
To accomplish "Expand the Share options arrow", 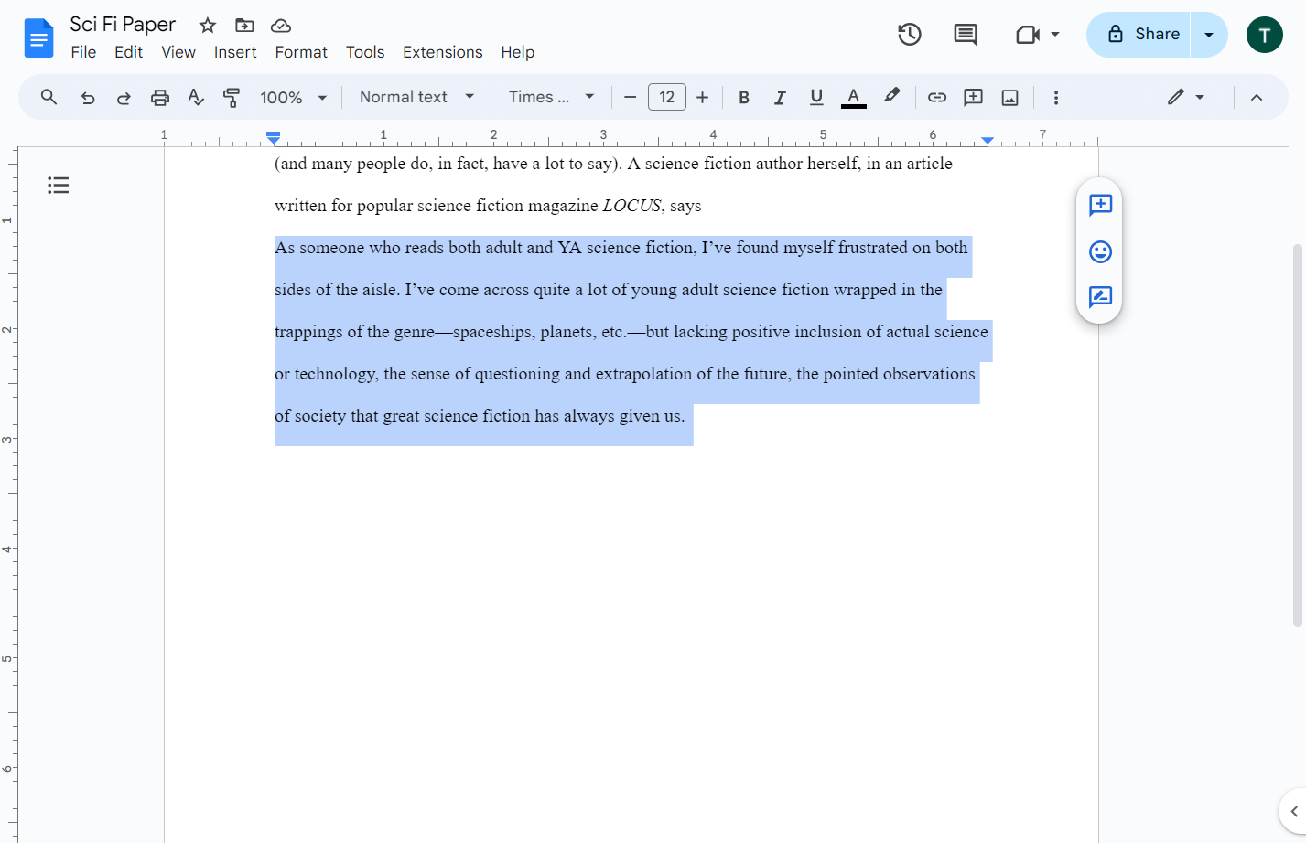I will pyautogui.click(x=1209, y=35).
